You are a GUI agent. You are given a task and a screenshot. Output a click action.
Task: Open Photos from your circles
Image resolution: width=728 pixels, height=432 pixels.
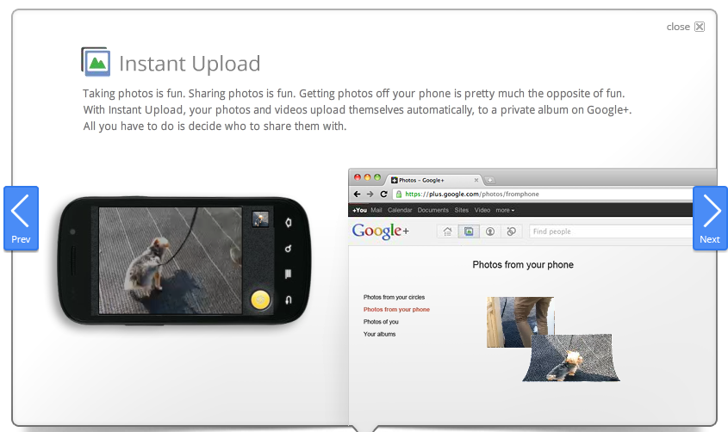click(x=394, y=297)
